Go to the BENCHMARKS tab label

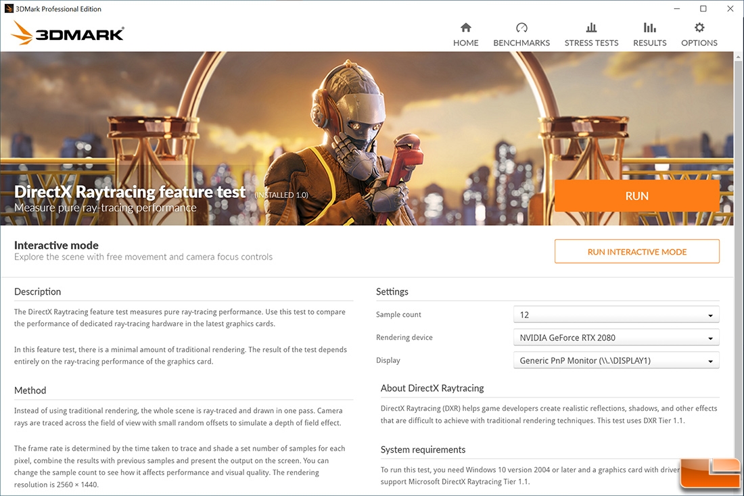521,43
